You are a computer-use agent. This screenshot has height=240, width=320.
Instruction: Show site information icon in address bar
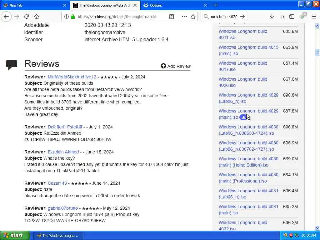tap(66, 17)
